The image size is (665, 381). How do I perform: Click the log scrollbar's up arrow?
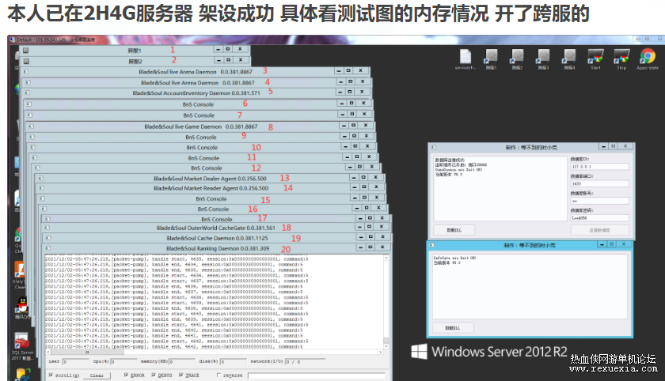pos(386,258)
